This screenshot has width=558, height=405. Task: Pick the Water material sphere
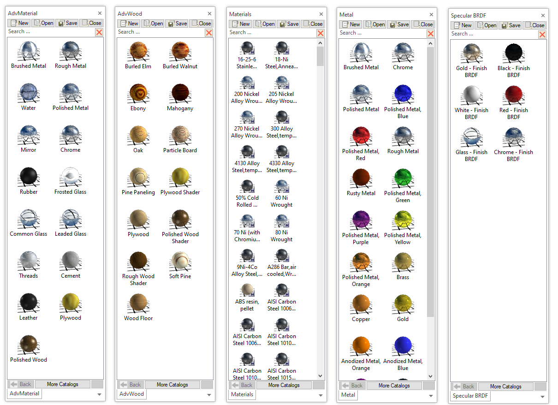pos(29,97)
